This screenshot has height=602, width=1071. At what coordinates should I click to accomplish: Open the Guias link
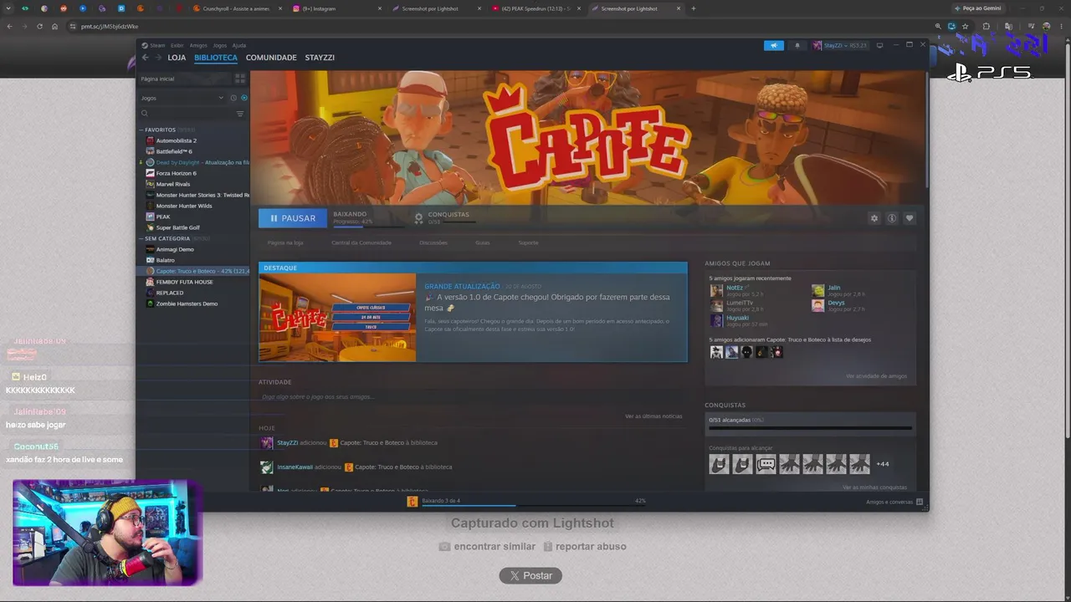point(483,242)
